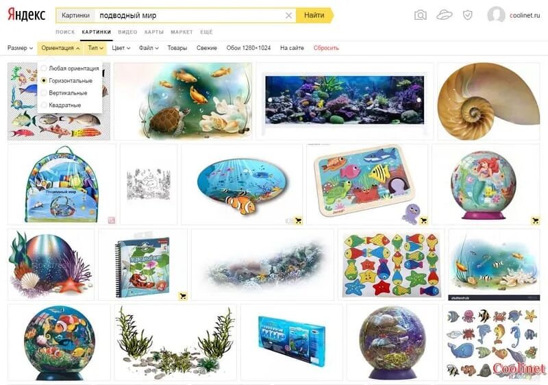The width and height of the screenshot is (548, 385).
Task: Click into the подводный мир search field
Action: pos(189,15)
